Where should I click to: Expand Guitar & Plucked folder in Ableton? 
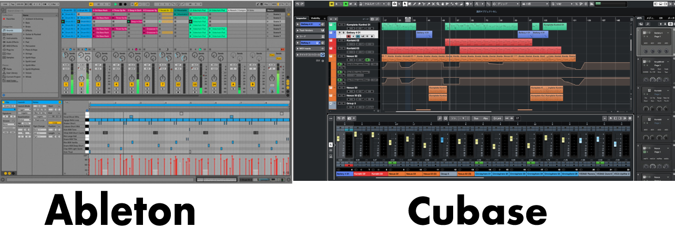click(x=33, y=34)
